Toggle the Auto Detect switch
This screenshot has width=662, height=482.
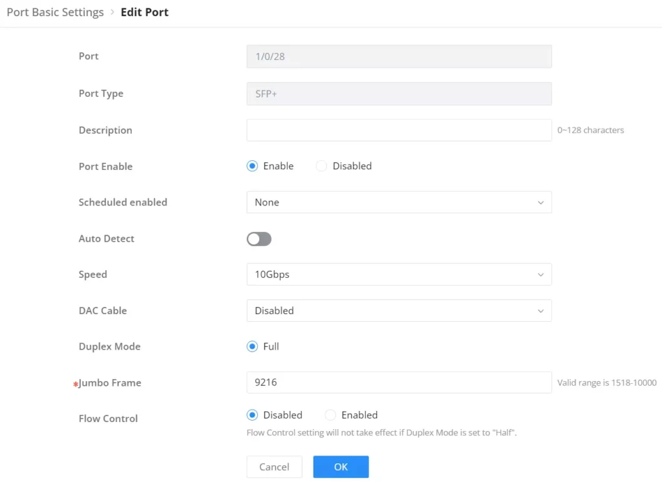[x=259, y=239]
